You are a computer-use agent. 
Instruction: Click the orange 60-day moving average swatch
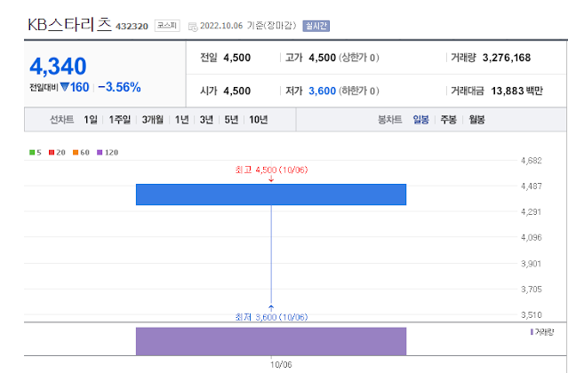[x=76, y=153]
